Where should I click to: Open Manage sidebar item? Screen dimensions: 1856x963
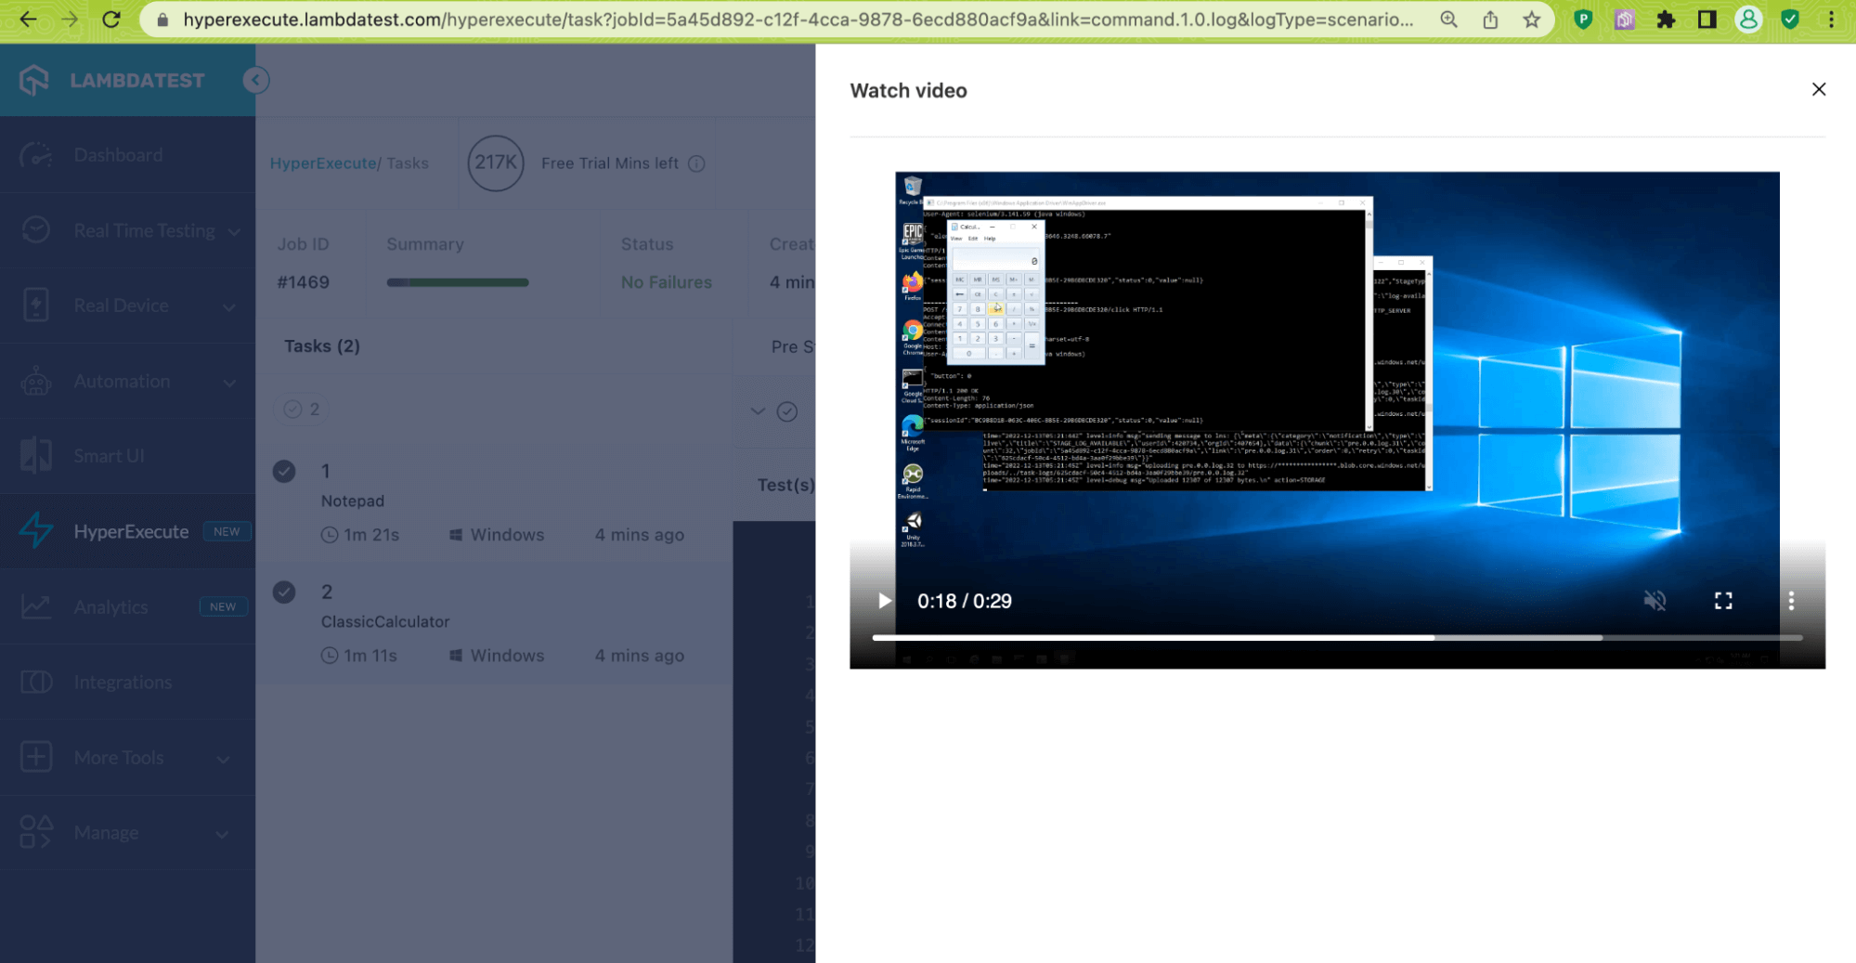(x=106, y=832)
